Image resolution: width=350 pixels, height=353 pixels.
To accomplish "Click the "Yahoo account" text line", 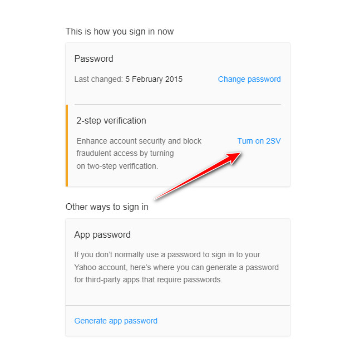I will 176,267.
